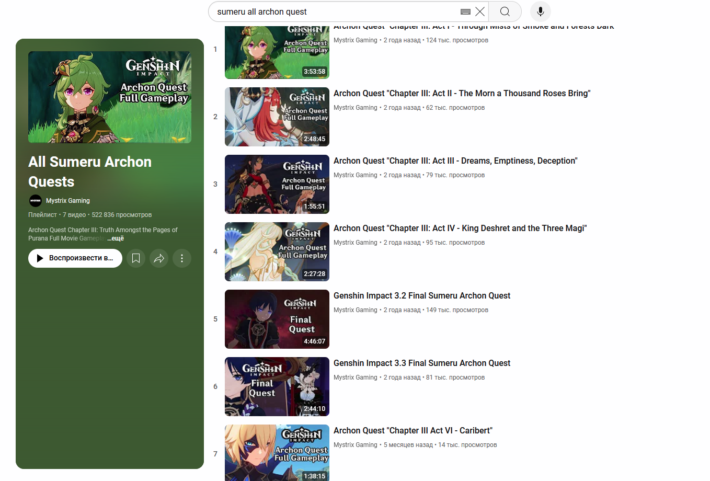This screenshot has height=481, width=710.
Task: Click "Плейлист • 7 видео • 522 836 просмотров" text
Action: [x=90, y=215]
